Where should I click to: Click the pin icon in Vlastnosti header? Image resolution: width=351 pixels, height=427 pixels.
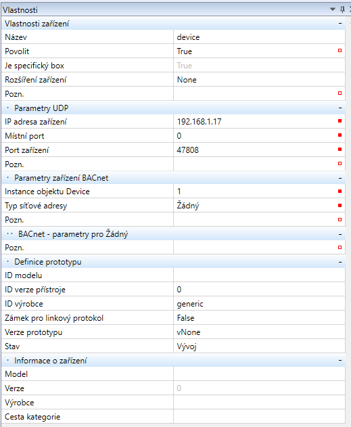342,9
